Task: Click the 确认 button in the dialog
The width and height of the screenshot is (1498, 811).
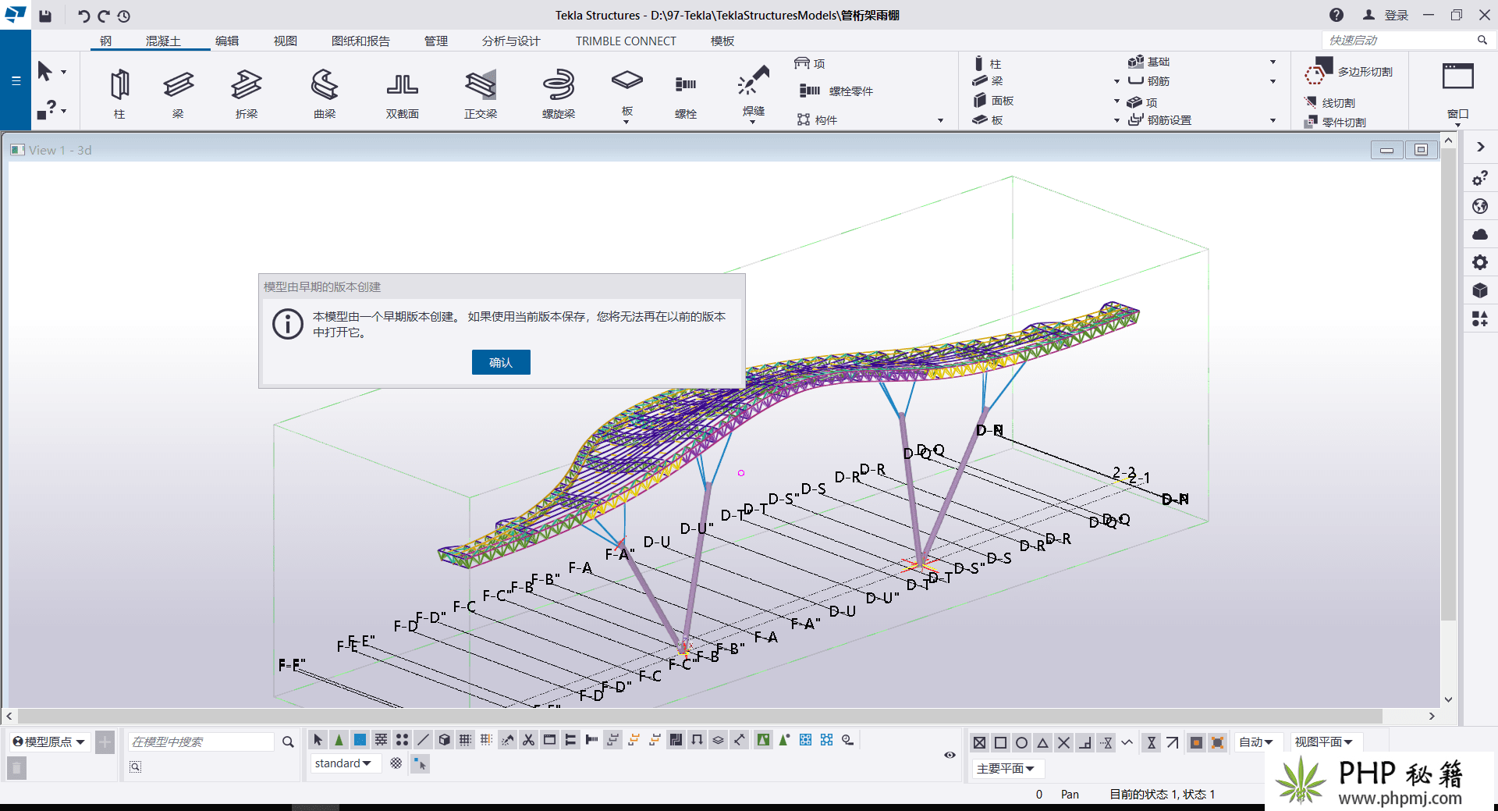Action: [501, 362]
